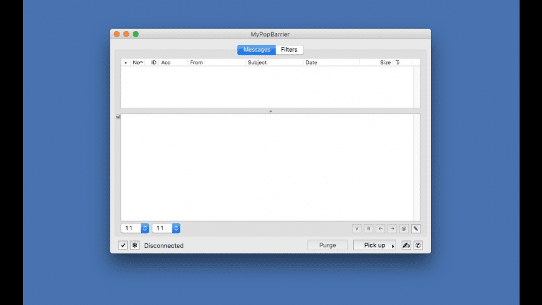Click the right arrow icon button
This screenshot has width=542, height=305.
point(392,228)
